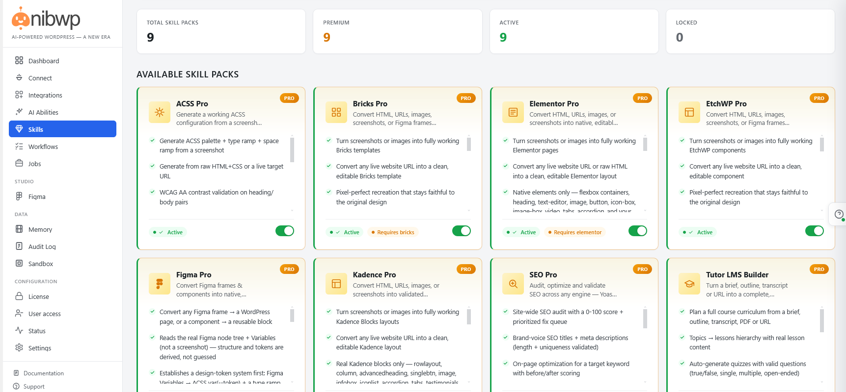Viewport: 846px width, 392px height.
Task: Click the Figma Pro feature list scrollbar
Action: [292, 315]
